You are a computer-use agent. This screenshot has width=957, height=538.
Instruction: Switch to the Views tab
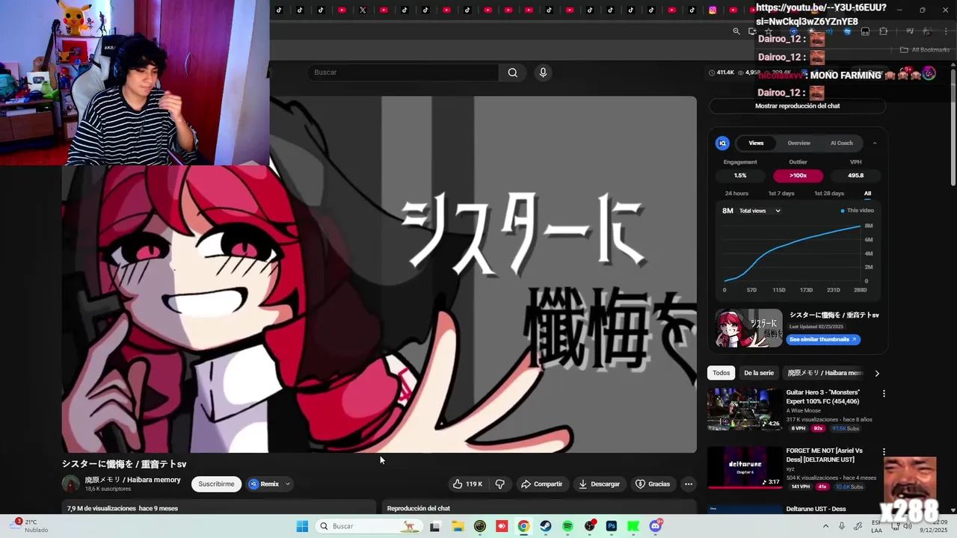pyautogui.click(x=756, y=143)
